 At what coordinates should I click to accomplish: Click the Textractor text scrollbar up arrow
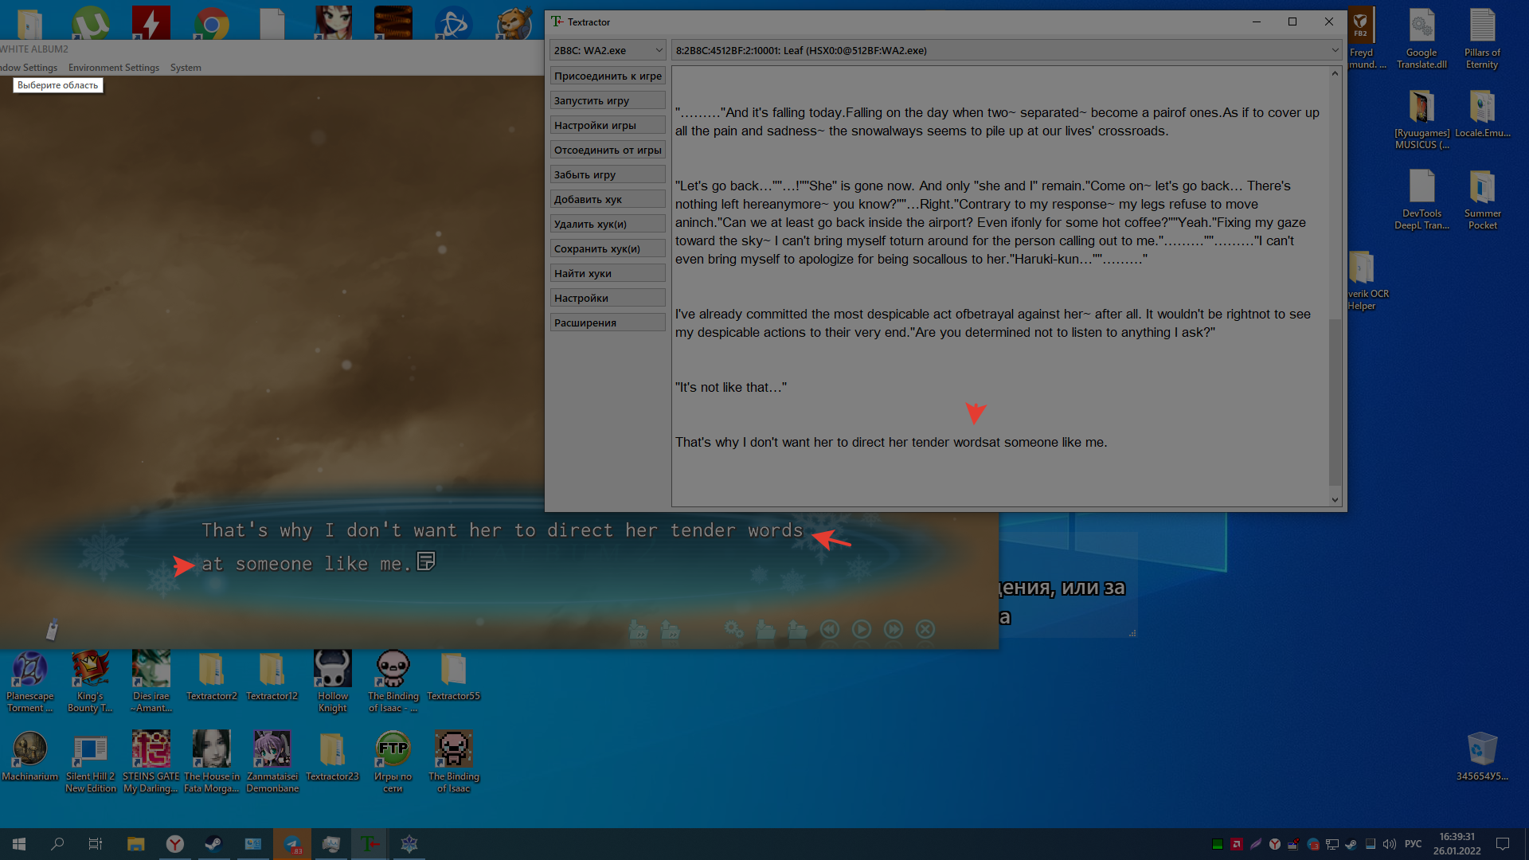1335,73
